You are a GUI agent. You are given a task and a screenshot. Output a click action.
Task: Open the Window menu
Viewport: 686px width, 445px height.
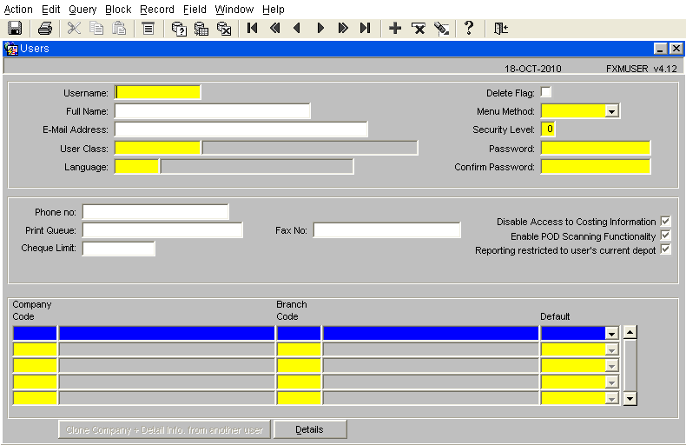[x=234, y=10]
